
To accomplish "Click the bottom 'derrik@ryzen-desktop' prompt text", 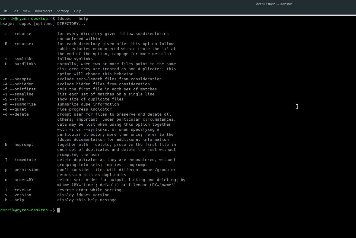I will (x=24, y=210).
